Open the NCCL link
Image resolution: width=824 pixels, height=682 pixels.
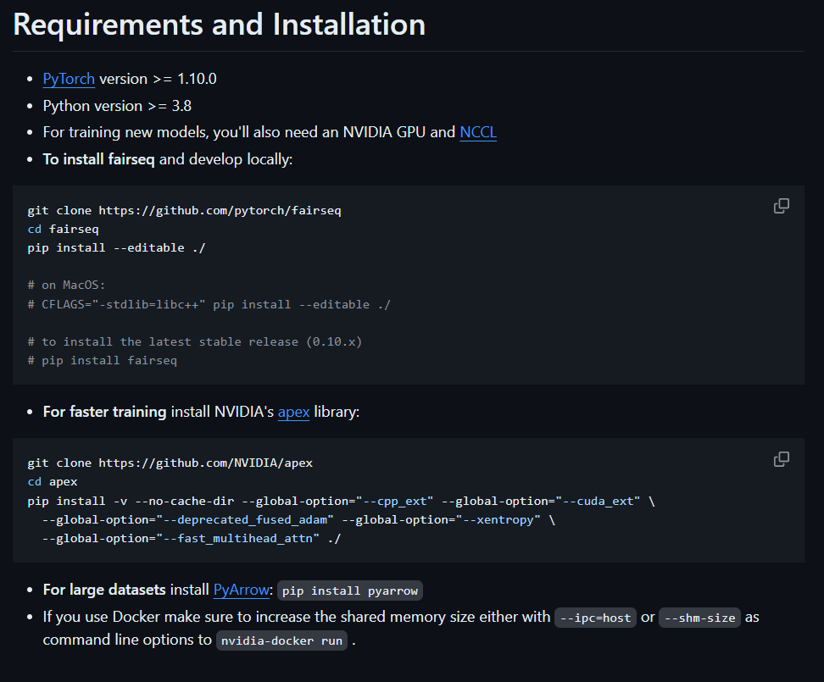coord(478,132)
